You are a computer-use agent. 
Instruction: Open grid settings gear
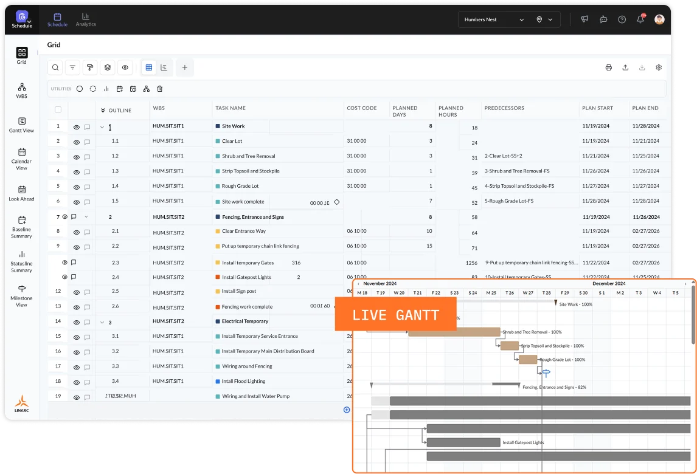(659, 67)
